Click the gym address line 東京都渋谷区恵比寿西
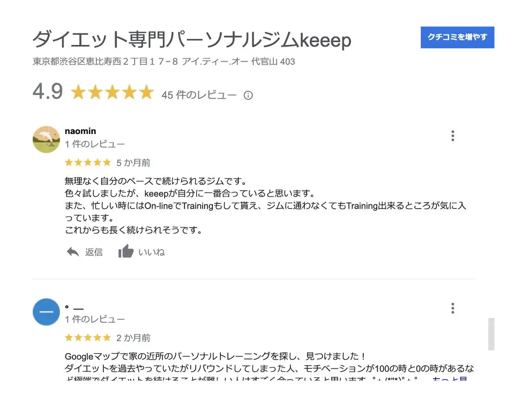The height and width of the screenshot is (406, 527). click(164, 62)
